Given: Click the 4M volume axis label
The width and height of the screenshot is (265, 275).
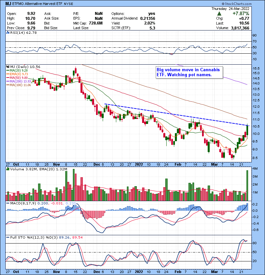Looking at the screenshot, I should [x=255, y=169].
